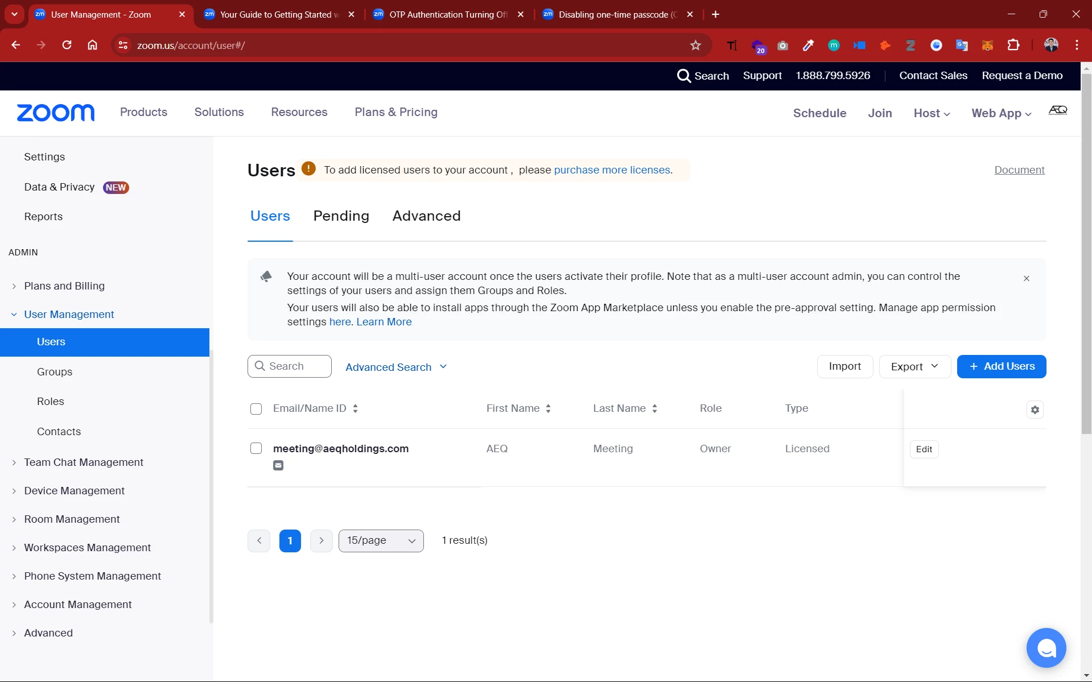The width and height of the screenshot is (1092, 682).
Task: Open new browser tab with plus icon
Action: [716, 14]
